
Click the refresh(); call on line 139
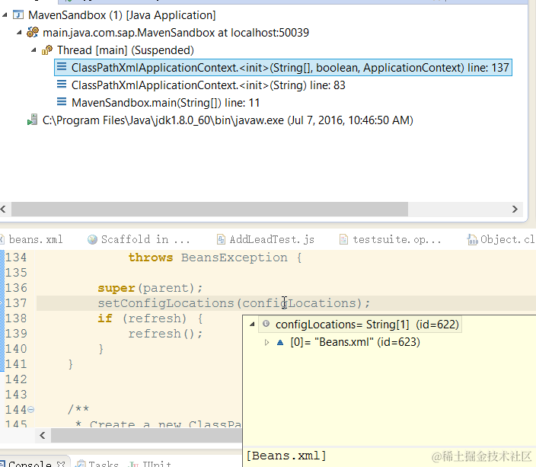[165, 334]
